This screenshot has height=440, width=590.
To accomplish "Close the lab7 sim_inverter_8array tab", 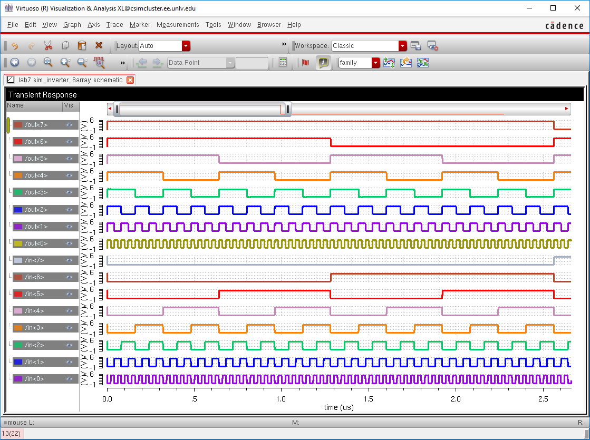I will [x=130, y=80].
